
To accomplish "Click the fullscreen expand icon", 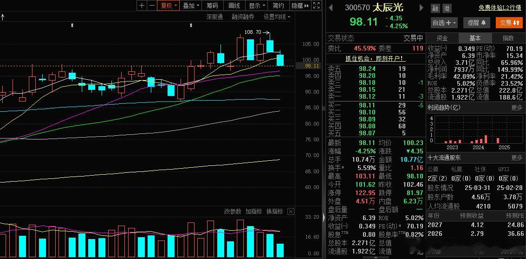I will (x=316, y=6).
